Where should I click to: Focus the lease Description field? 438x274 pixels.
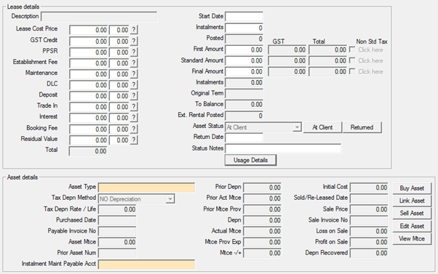[x=99, y=16]
